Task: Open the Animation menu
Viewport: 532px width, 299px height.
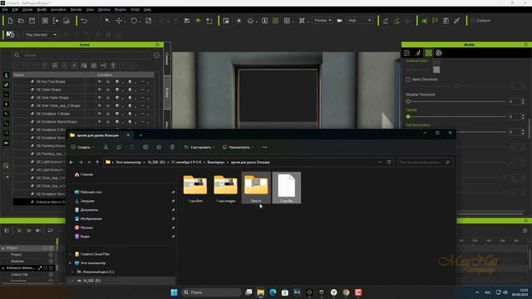Action: pos(58,10)
